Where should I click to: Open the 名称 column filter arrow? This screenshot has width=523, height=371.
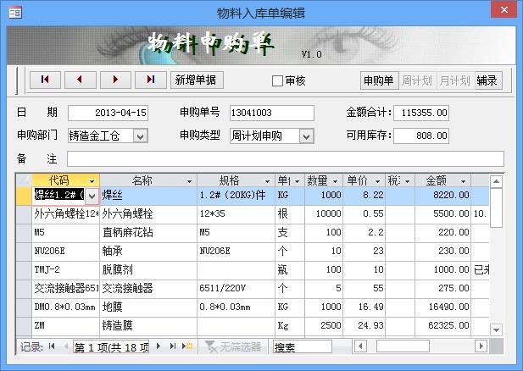pos(189,181)
